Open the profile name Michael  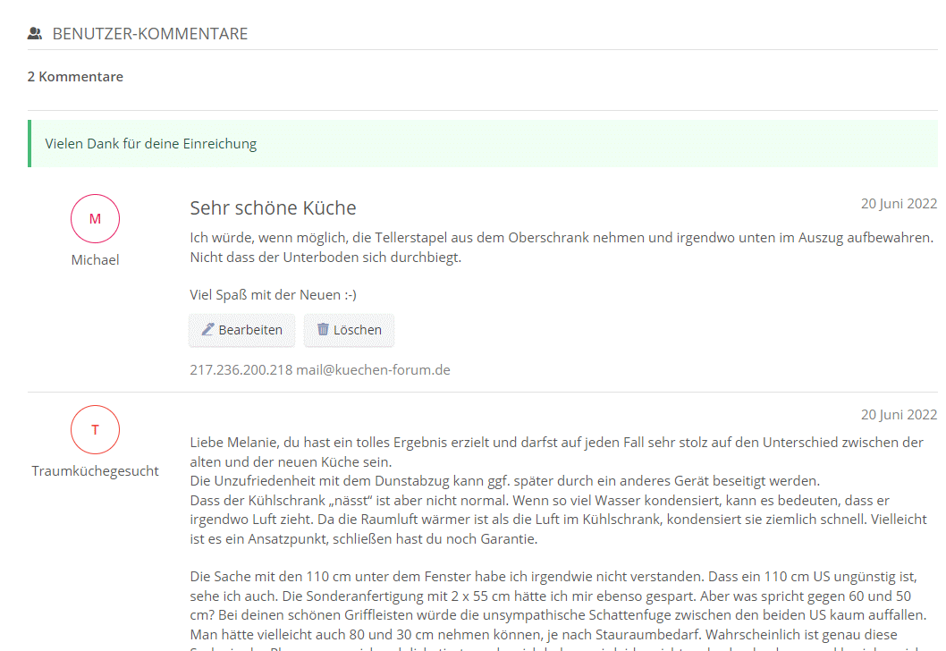pos(95,260)
